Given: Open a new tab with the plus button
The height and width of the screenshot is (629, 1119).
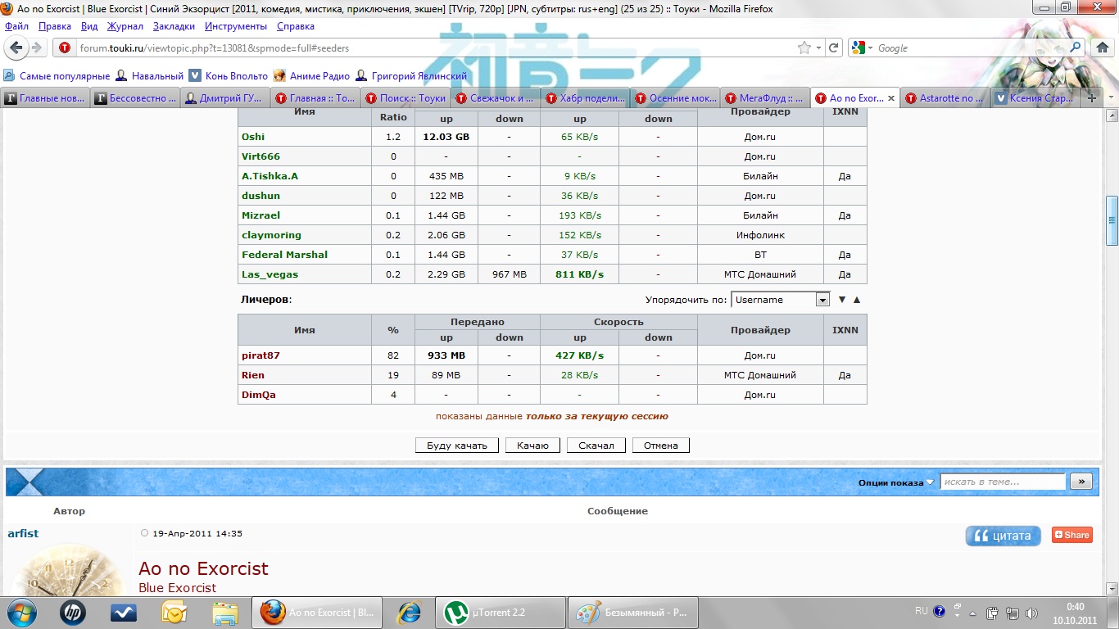Looking at the screenshot, I should [x=1091, y=98].
